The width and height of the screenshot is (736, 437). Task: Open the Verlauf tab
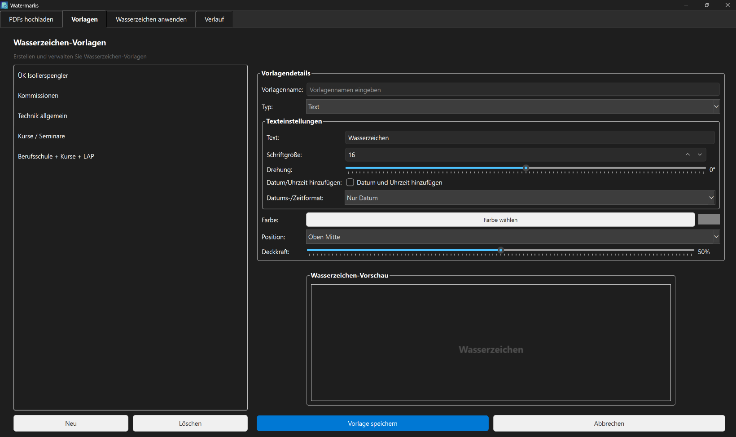point(215,19)
